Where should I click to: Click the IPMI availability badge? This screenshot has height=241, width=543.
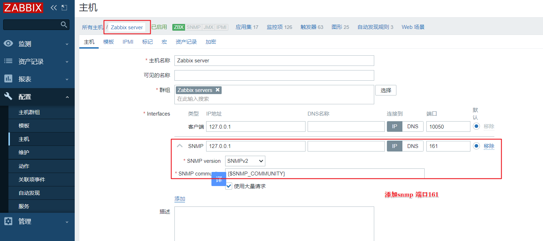click(222, 27)
